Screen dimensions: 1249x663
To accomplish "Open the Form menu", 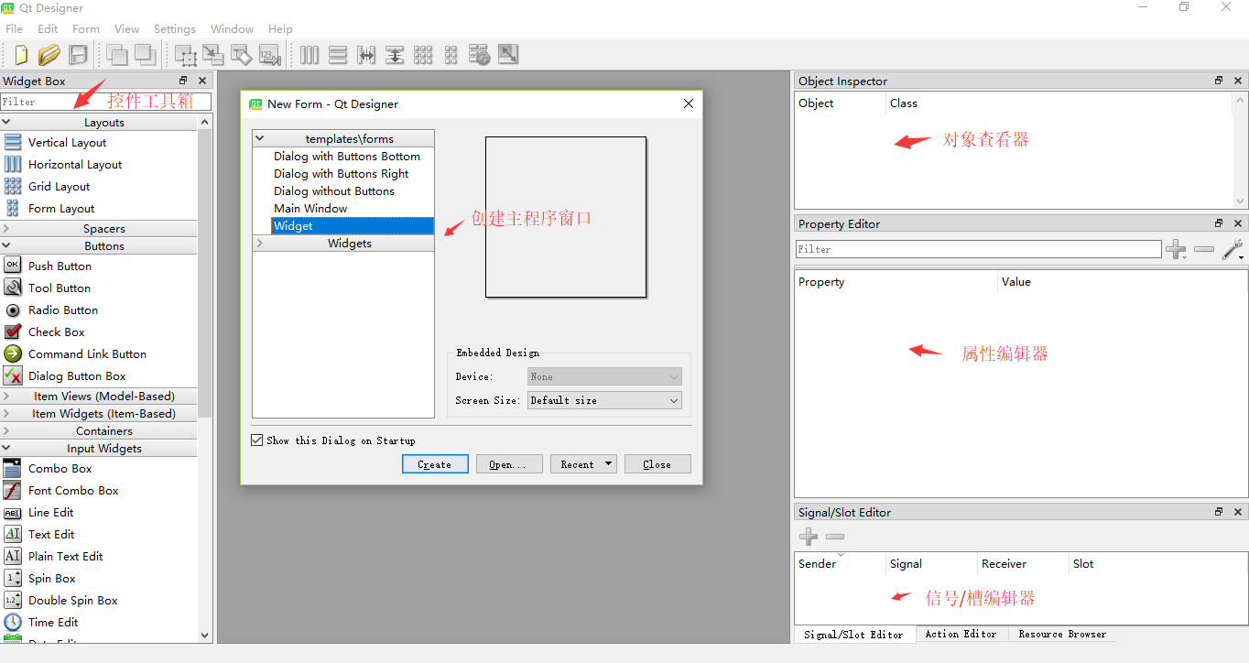I will coord(85,28).
